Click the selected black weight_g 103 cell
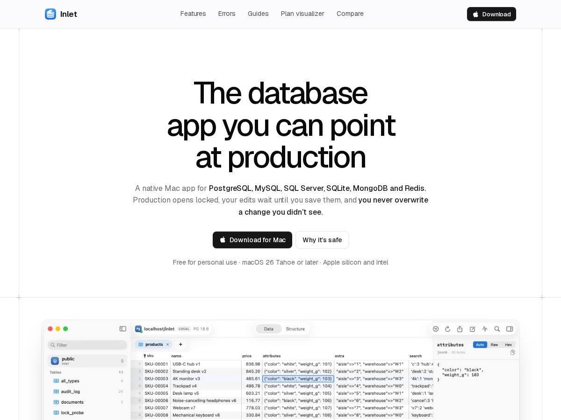The width and height of the screenshot is (561, 420). click(x=298, y=378)
